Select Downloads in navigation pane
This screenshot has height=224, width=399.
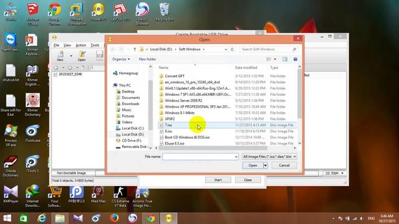point(128,104)
